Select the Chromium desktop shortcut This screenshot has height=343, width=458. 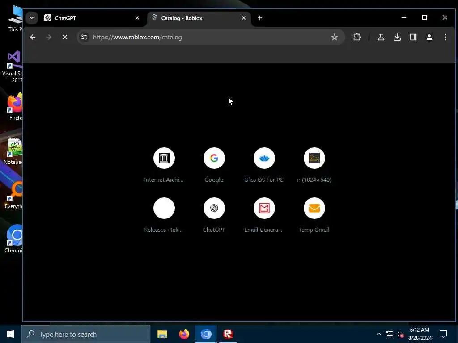point(13,239)
